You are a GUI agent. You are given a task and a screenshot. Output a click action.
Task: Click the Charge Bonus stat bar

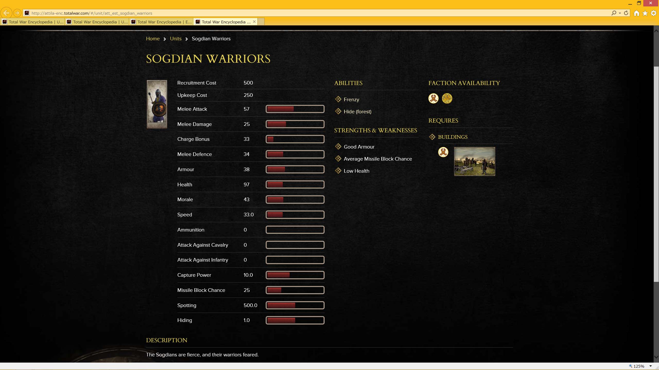295,139
